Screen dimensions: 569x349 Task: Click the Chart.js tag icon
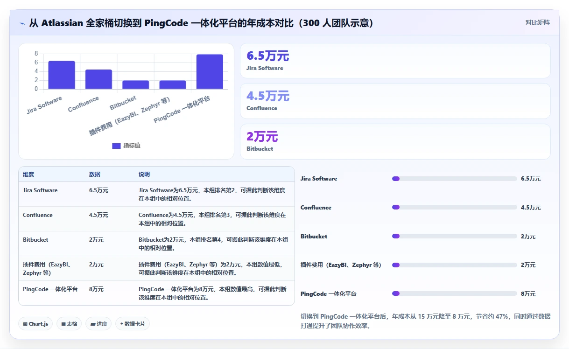[x=25, y=324]
